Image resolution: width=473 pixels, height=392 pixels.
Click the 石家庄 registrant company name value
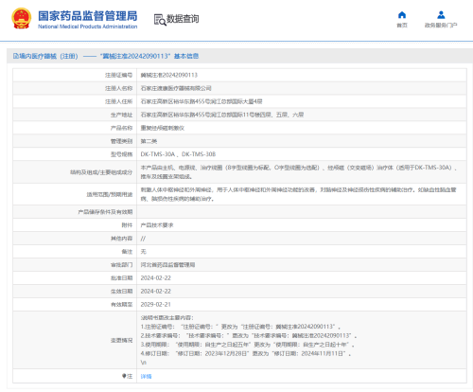[176, 88]
